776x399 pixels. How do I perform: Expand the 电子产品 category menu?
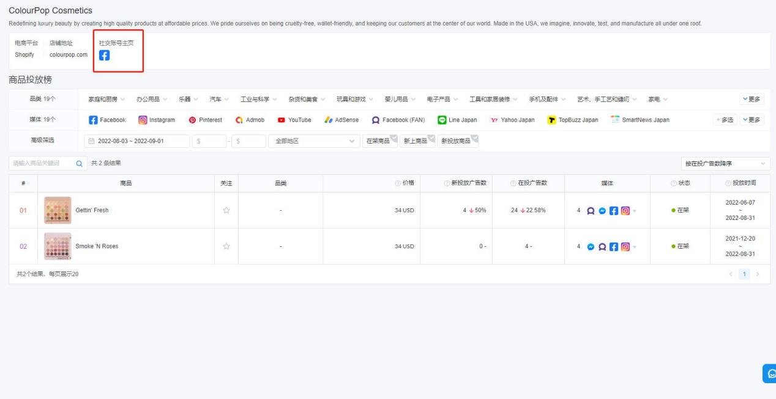[443, 100]
